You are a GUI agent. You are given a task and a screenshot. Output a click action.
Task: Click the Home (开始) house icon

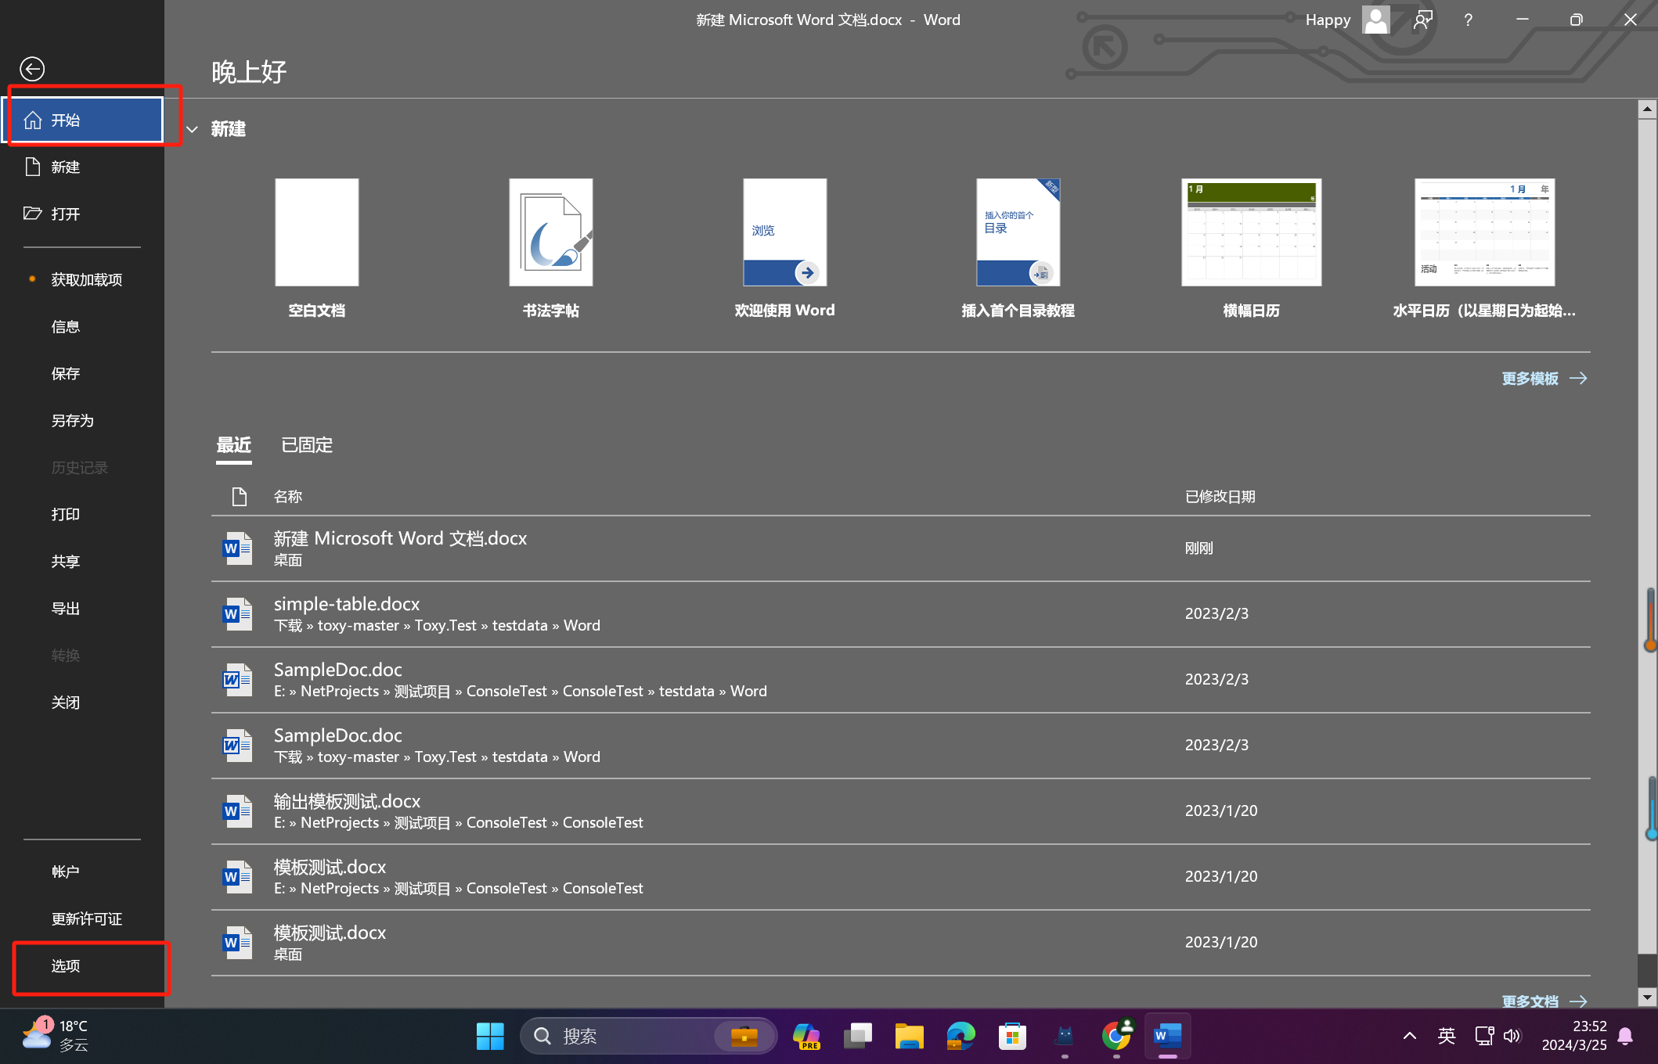[33, 120]
